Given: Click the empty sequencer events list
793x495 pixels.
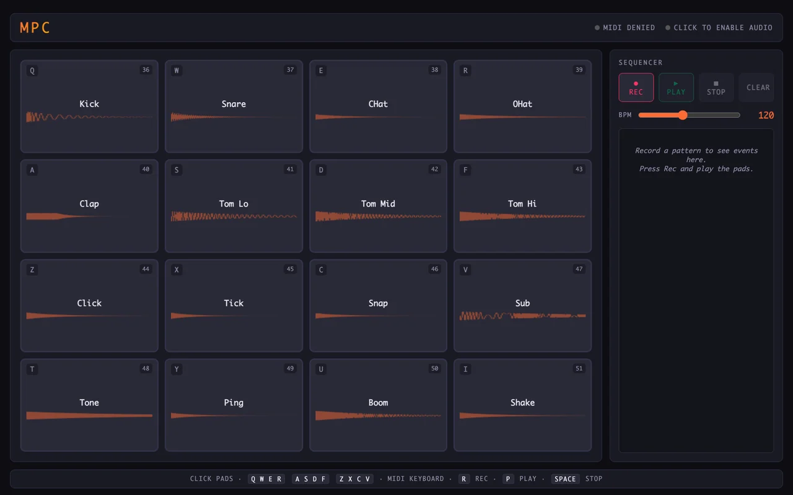Looking at the screenshot, I should point(696,290).
